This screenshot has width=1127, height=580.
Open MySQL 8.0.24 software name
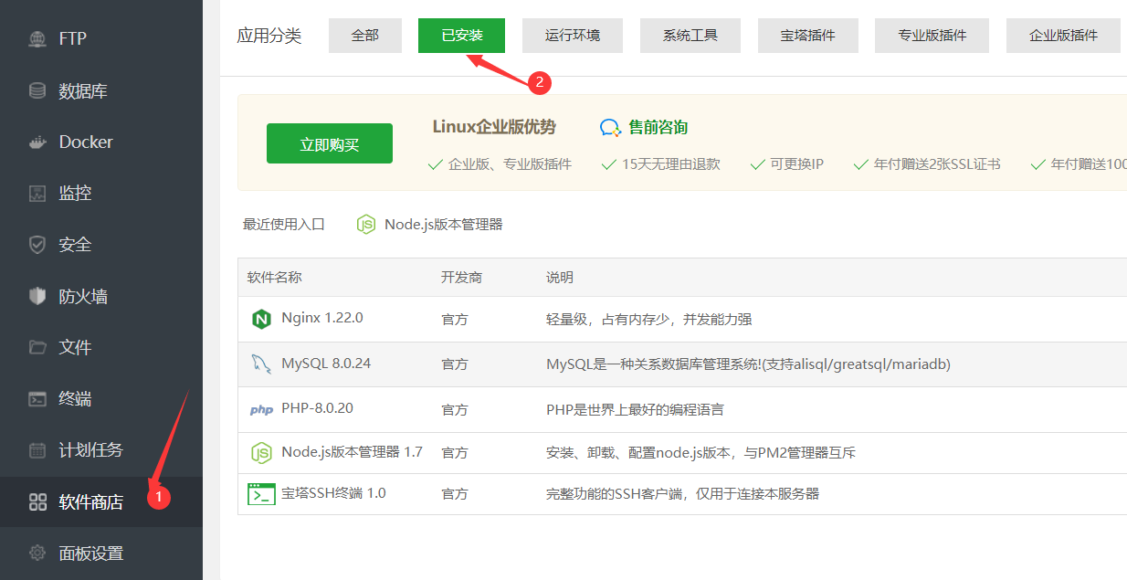pos(326,364)
